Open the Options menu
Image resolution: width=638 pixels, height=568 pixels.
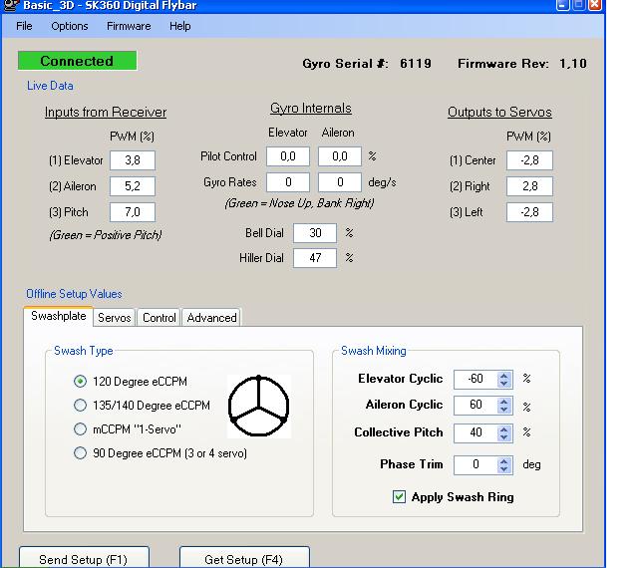(70, 26)
